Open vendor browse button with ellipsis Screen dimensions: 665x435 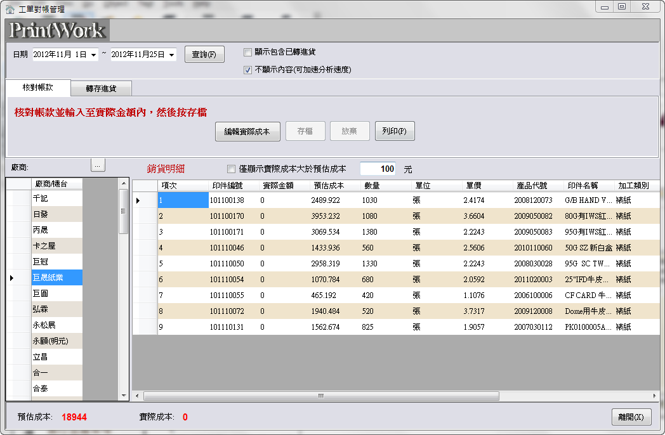click(x=98, y=166)
